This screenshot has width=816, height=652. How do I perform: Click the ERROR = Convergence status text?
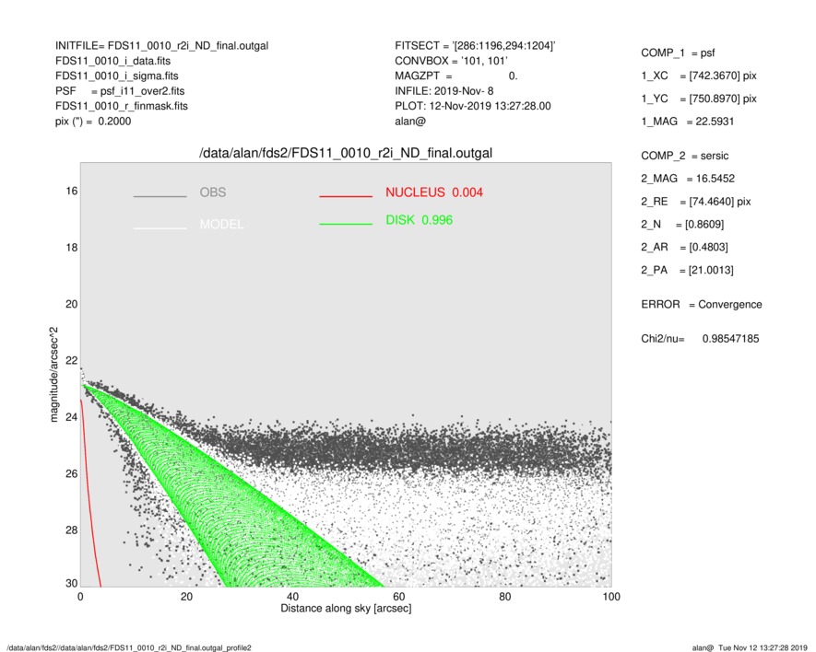701,304
